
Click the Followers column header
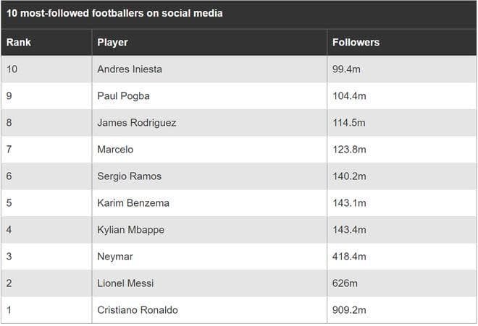click(356, 43)
